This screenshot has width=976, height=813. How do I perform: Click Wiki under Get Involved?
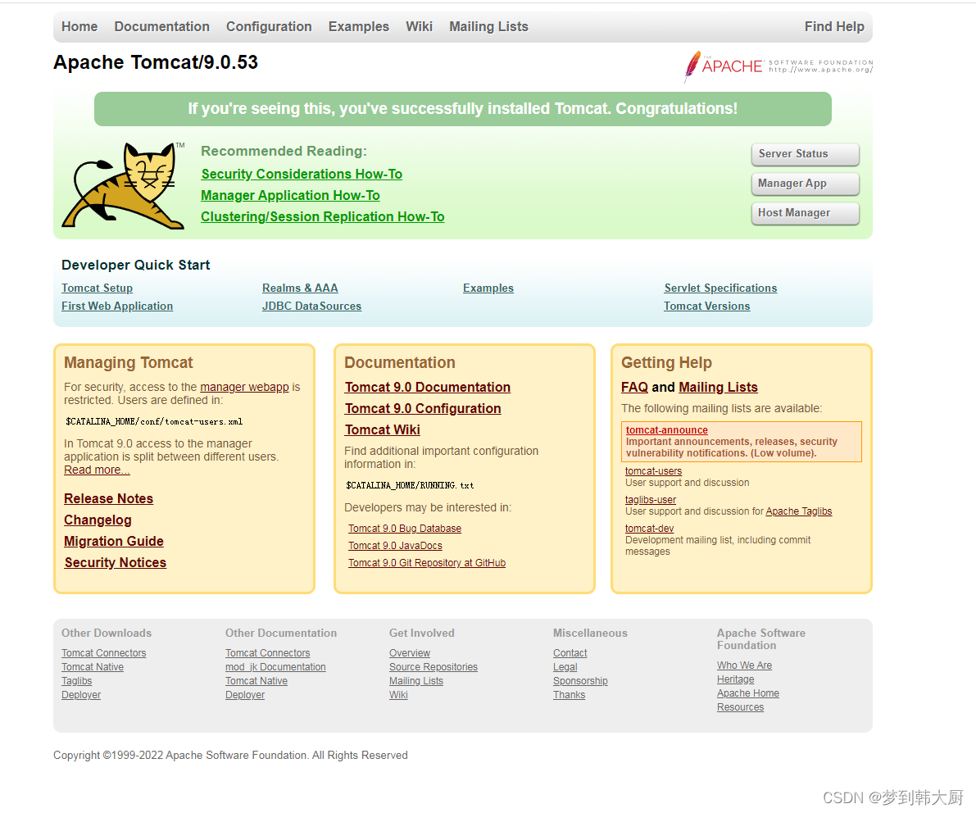[x=398, y=695]
